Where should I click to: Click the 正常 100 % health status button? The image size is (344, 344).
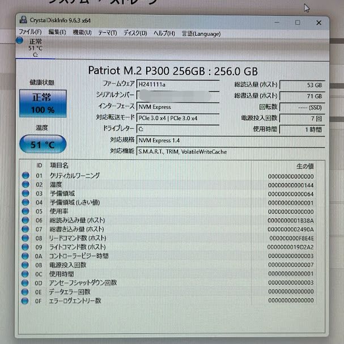pyautogui.click(x=43, y=103)
